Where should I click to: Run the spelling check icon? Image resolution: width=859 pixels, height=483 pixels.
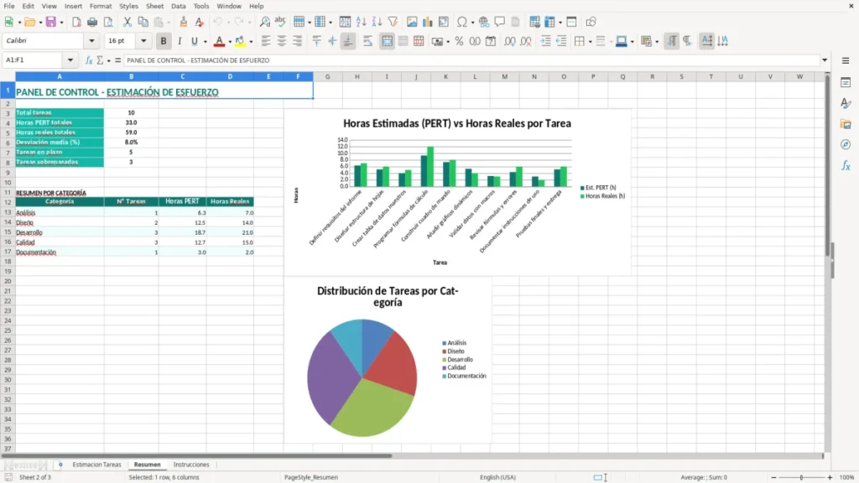[x=280, y=22]
